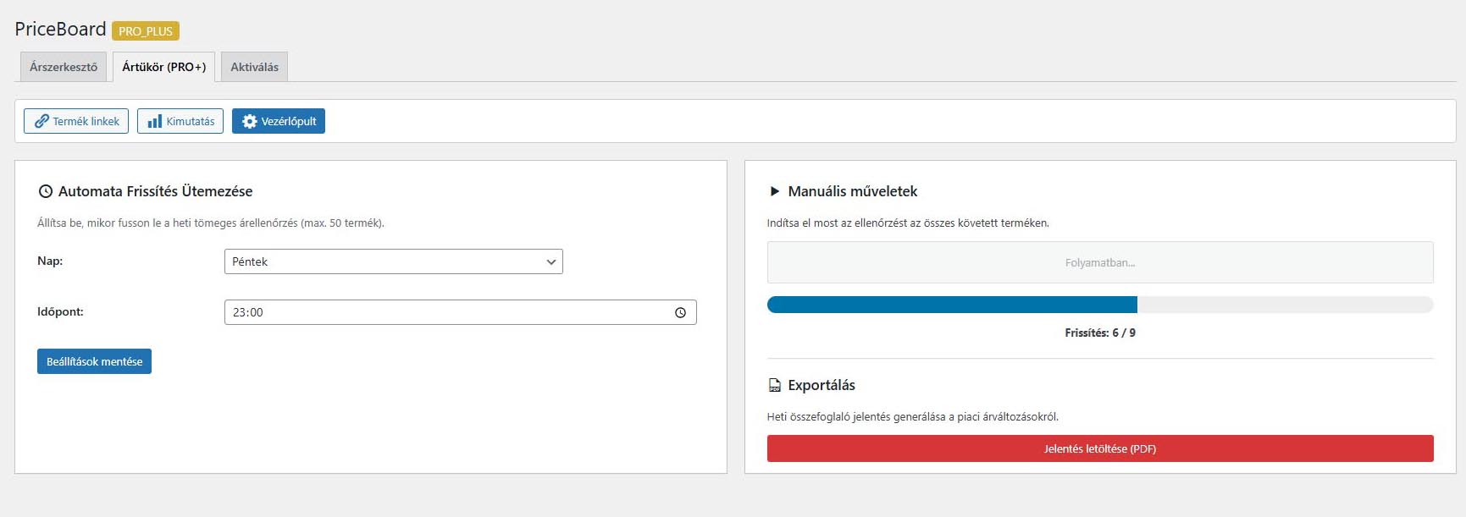1466x517 pixels.
Task: Download report via Jelentés letöltése (PDF)
Action: click(1099, 448)
